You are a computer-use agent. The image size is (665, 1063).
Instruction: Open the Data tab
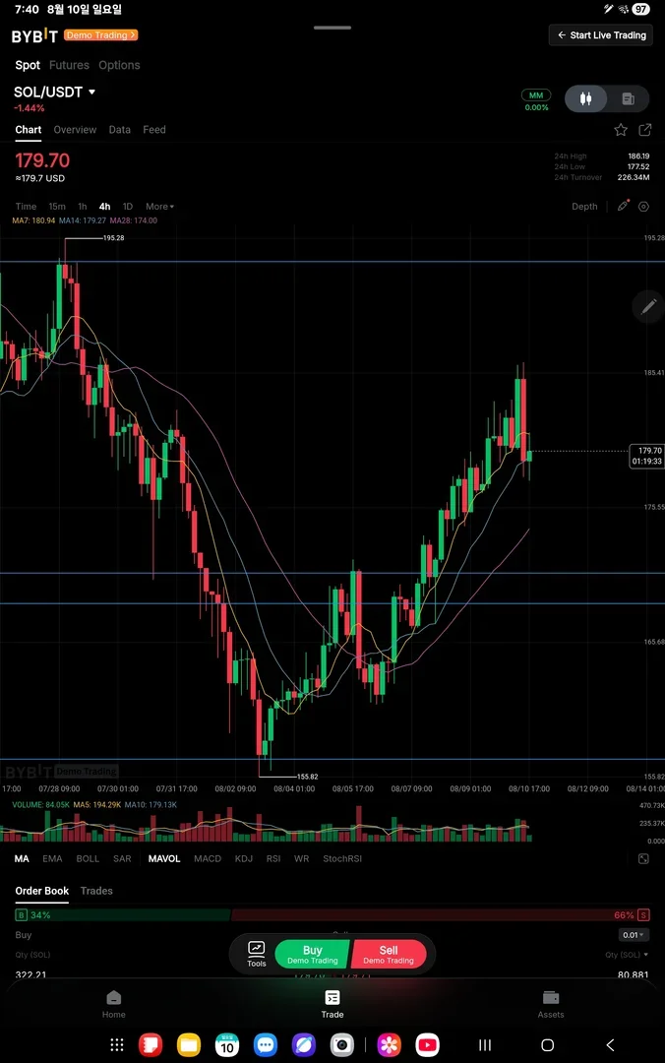(119, 130)
